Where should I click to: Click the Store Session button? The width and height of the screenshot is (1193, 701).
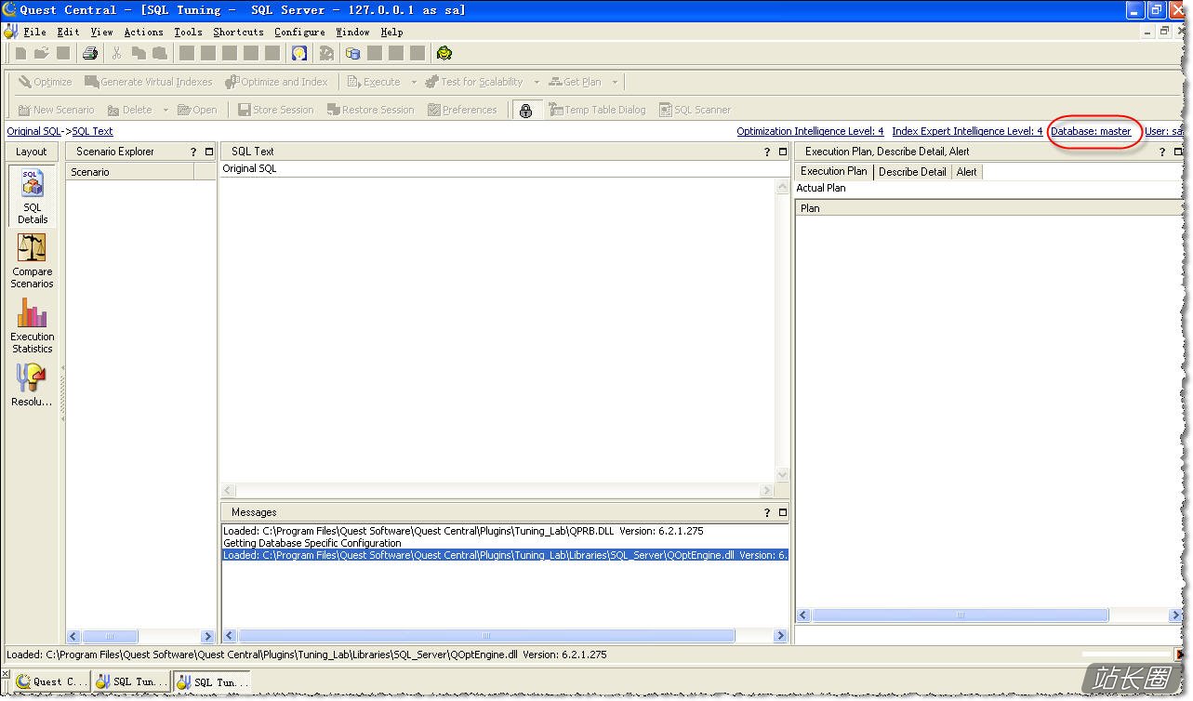[276, 110]
